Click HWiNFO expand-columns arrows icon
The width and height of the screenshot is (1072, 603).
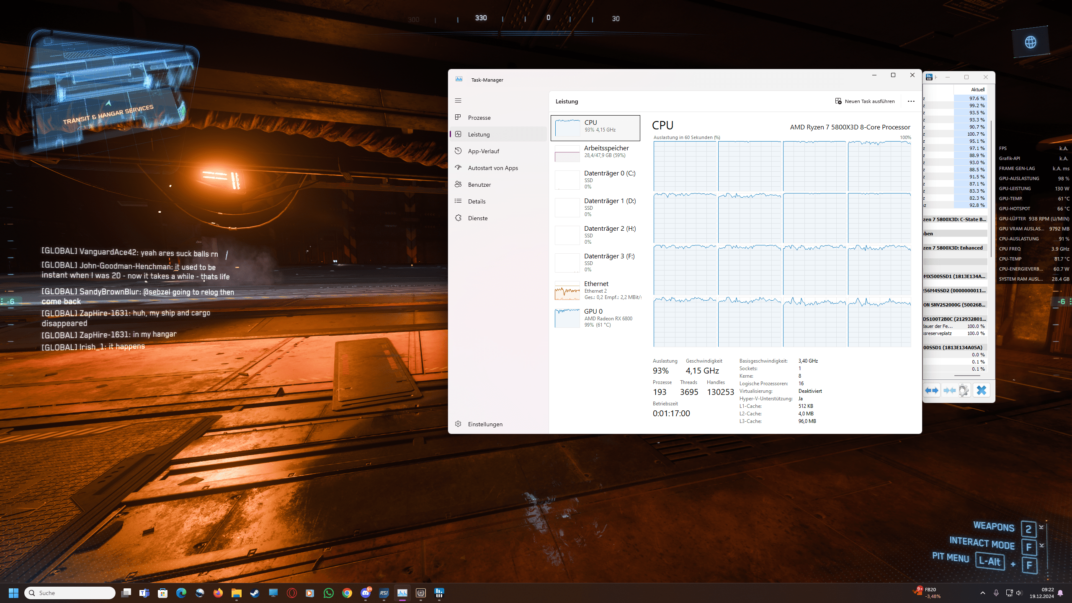point(932,390)
